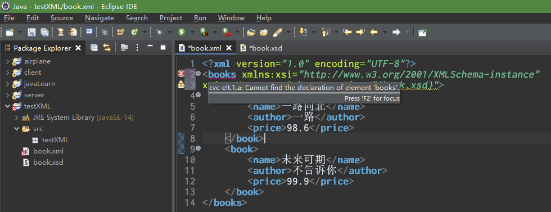Expand the airplane project
551x212 pixels.
point(7,61)
